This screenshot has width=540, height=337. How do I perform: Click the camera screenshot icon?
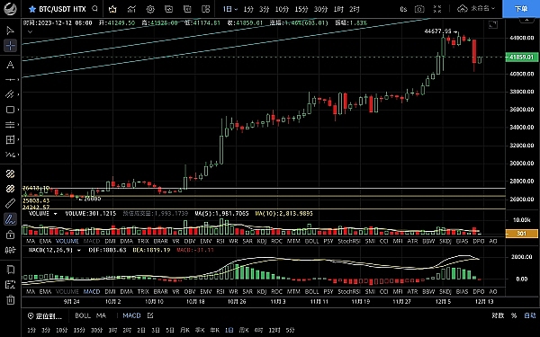coord(419,9)
